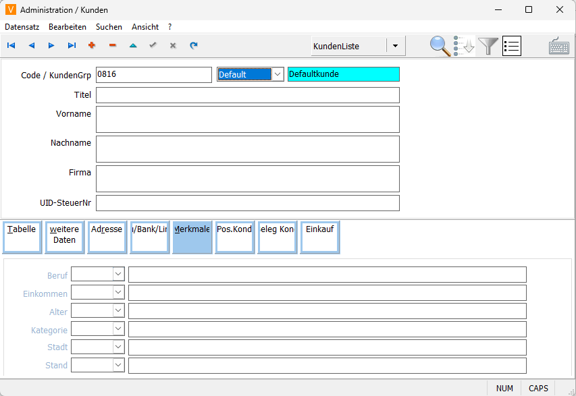Viewport: 576px width, 396px height.
Task: Toggle the list view icon
Action: tap(512, 46)
